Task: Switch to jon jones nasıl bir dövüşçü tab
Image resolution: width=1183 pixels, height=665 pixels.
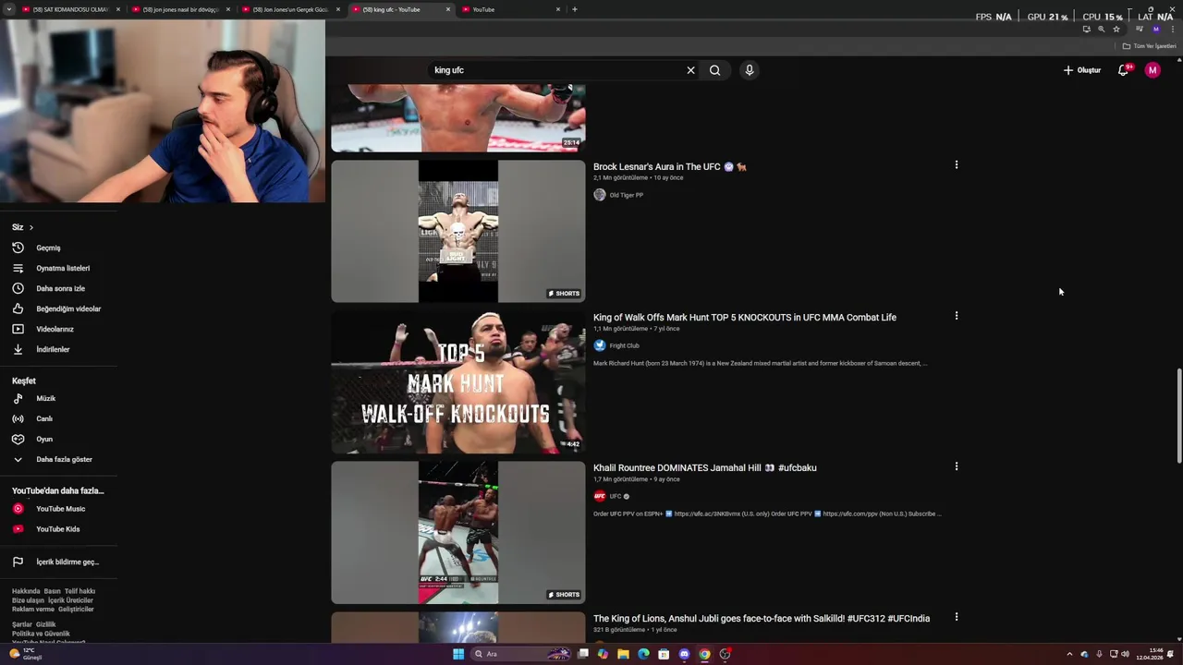Action: coord(180,9)
